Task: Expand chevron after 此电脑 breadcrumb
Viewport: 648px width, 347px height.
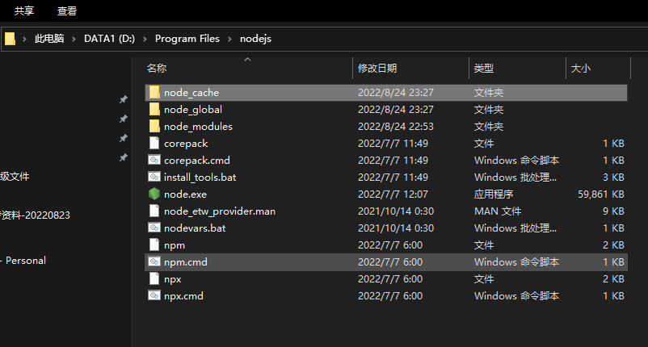Action: click(74, 39)
